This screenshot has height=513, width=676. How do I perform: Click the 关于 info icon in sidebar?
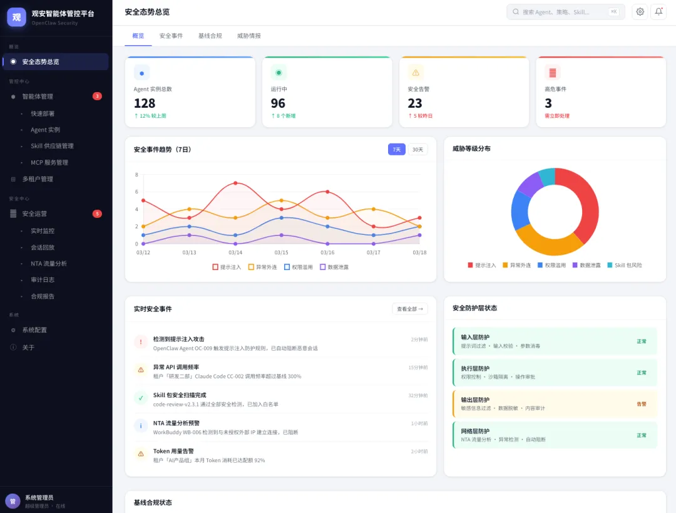click(13, 347)
